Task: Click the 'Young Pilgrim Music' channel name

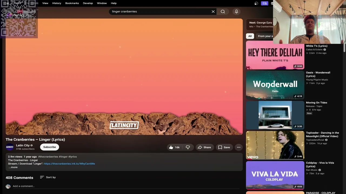Action: (x=317, y=80)
